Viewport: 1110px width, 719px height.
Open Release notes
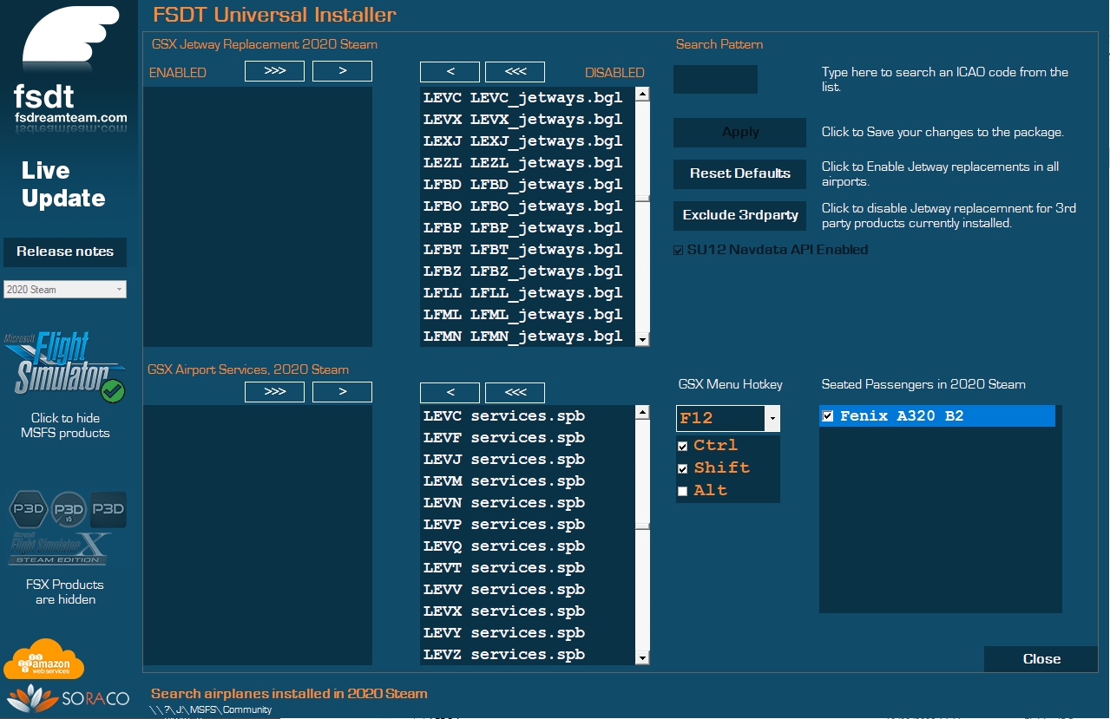[x=65, y=252]
